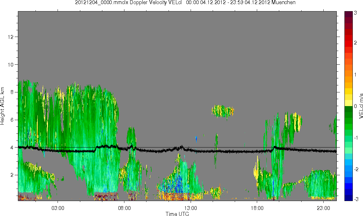Viewport: 363px width, 216px height.
Task: Click the 18:00 time tick label
Action: pos(257,208)
